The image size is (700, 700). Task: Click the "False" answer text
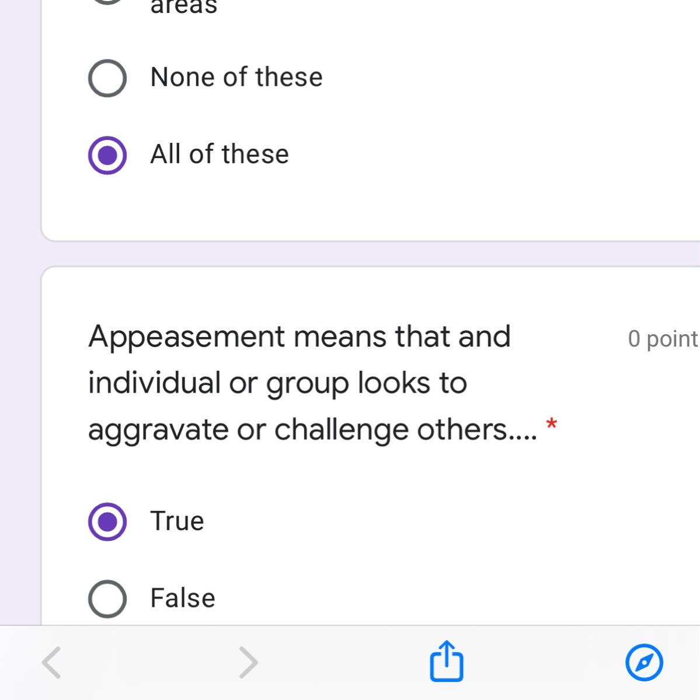point(182,598)
